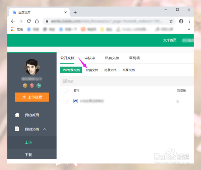Select the 共享文档 filter
Viewport: 201px width, 170px height.
[x=129, y=70]
